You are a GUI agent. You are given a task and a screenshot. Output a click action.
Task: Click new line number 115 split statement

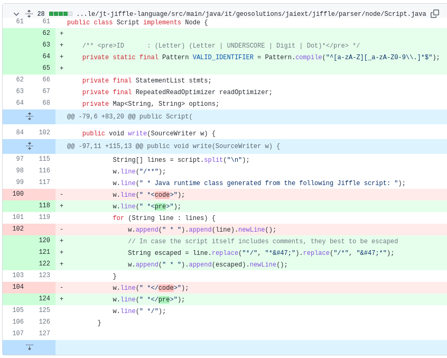click(44, 159)
